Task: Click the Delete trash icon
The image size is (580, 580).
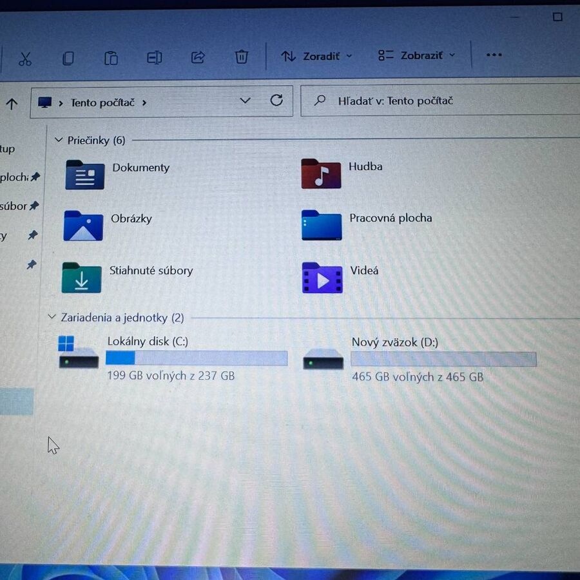Action: [242, 57]
